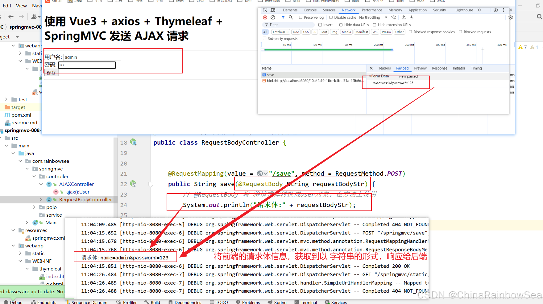Open the Problems tool window
Screen dimensions: 543x304
(x=248, y=302)
